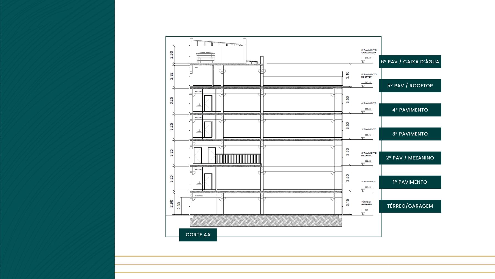Select the 5º PAV / ROOFTOP label
Viewport: 495px width, 279px height.
coord(410,86)
